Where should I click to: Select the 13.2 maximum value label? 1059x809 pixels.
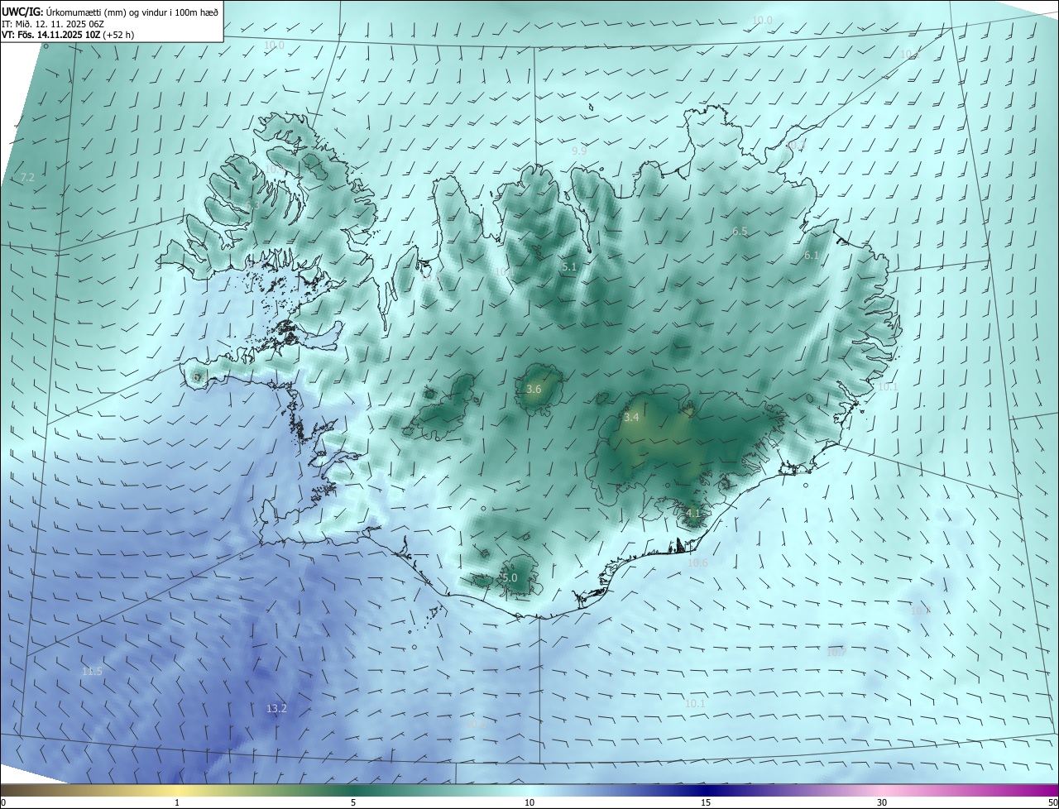click(x=276, y=709)
